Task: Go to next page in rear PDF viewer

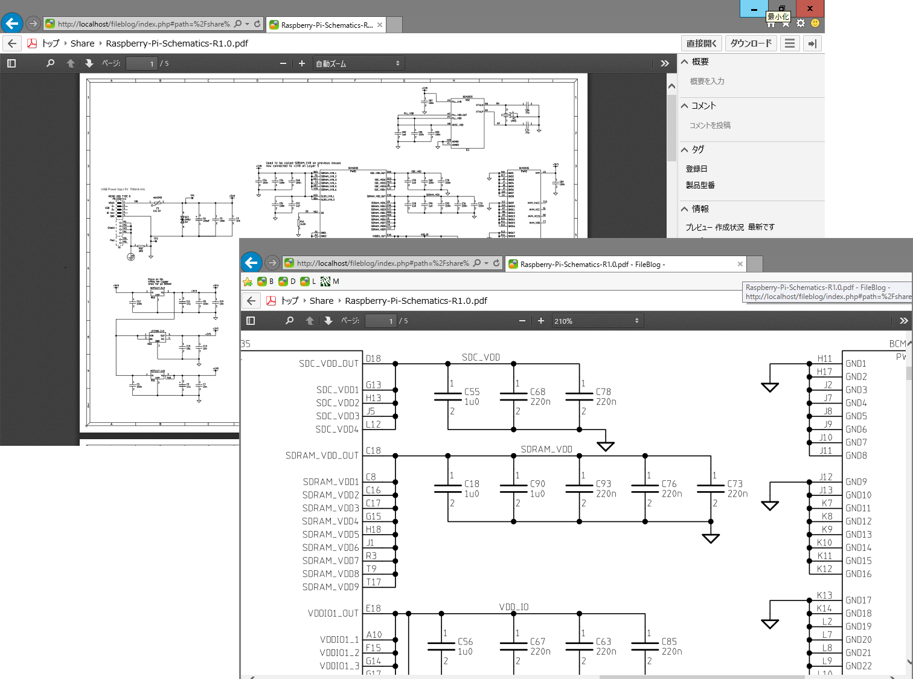Action: (89, 63)
